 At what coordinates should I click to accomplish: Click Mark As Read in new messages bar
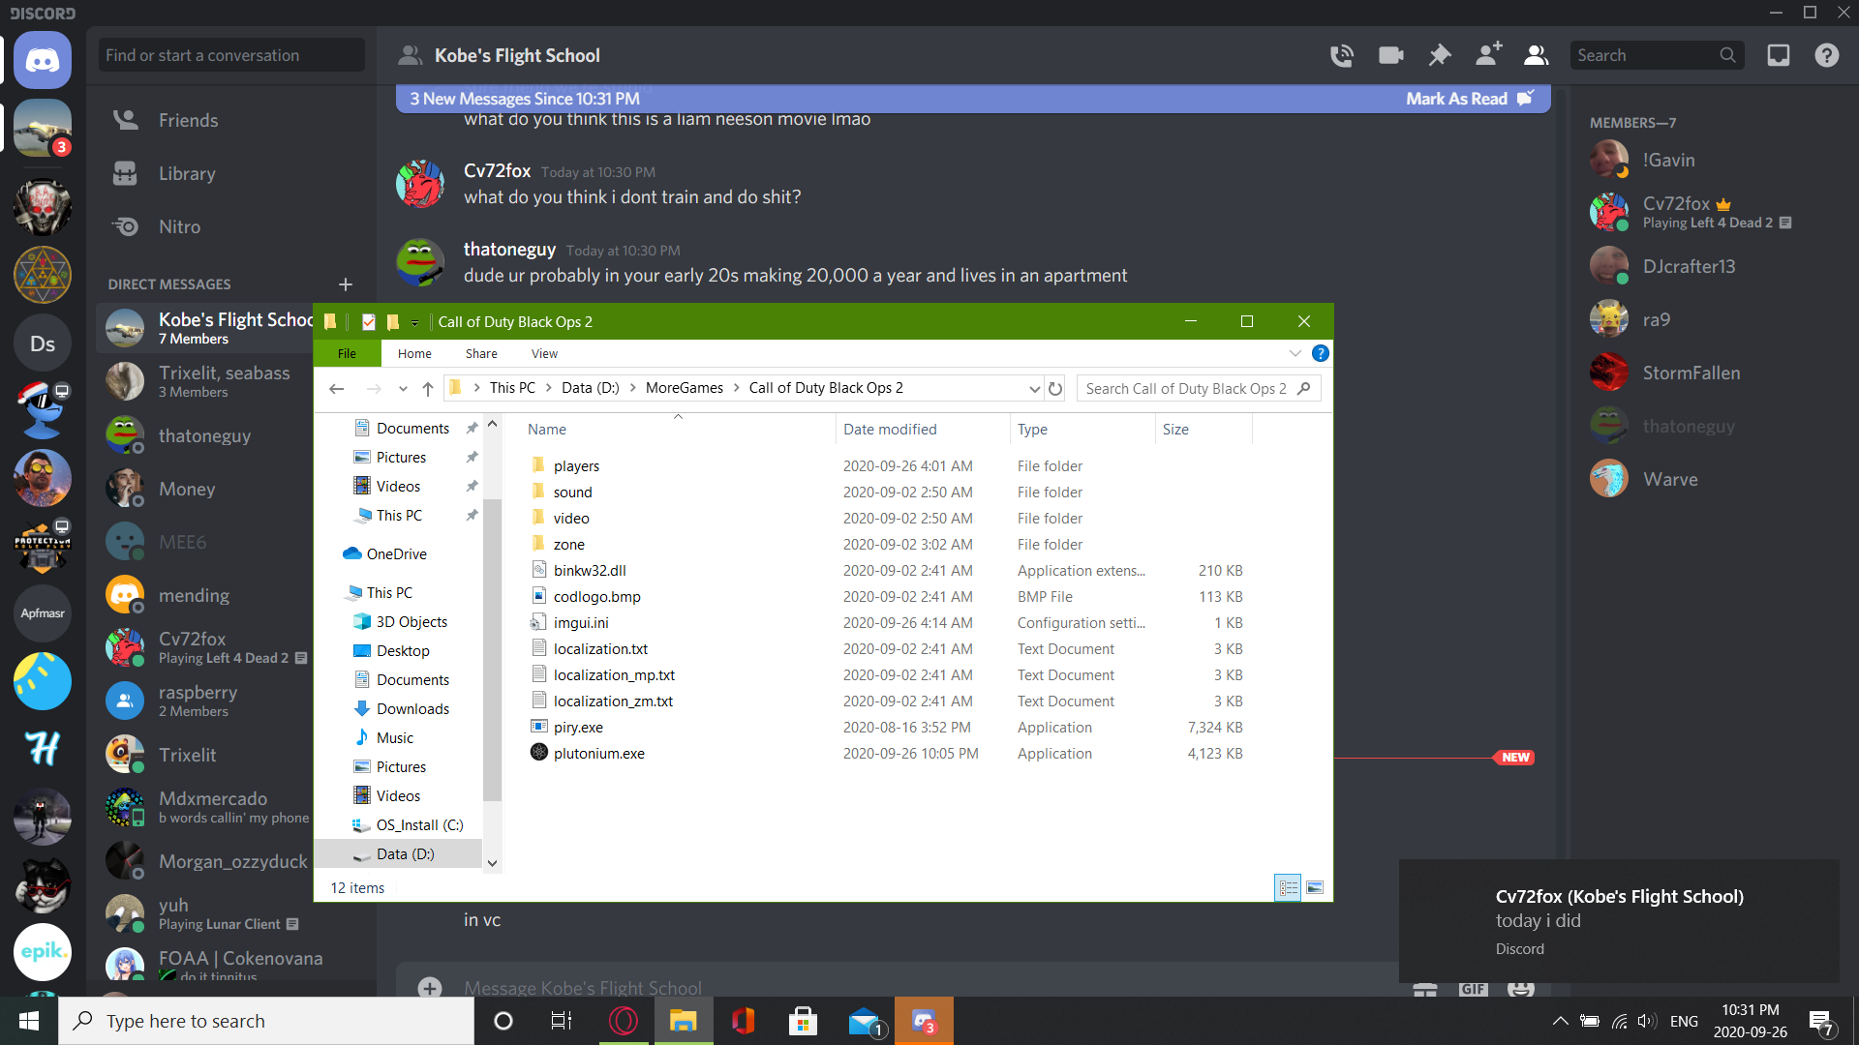(x=1469, y=99)
